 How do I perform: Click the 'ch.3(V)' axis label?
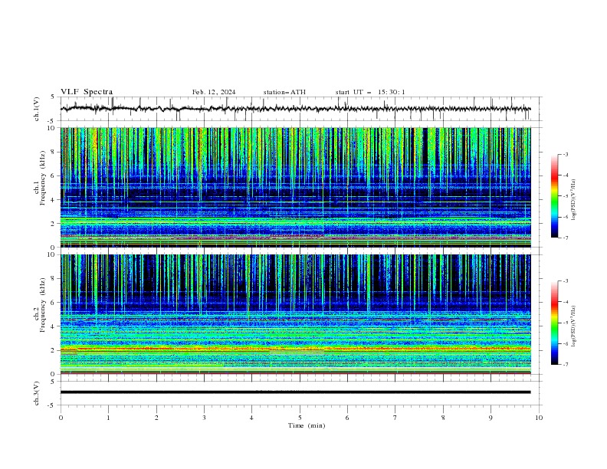pyautogui.click(x=37, y=393)
